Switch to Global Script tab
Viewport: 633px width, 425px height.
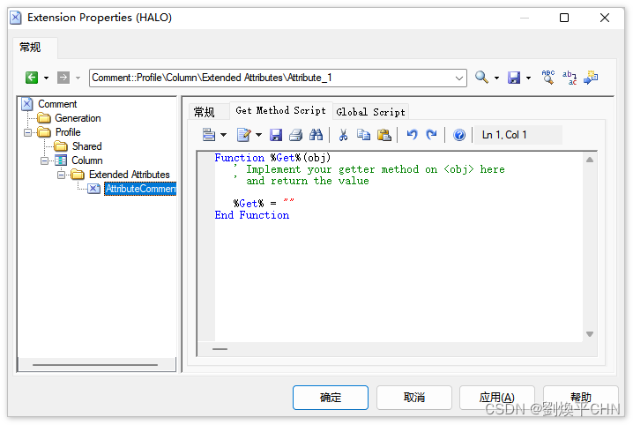pyautogui.click(x=370, y=112)
